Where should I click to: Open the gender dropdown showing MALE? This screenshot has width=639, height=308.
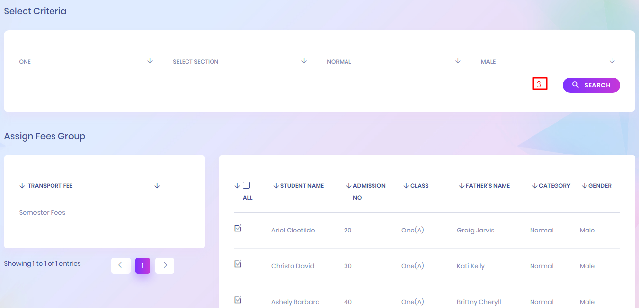coord(550,62)
